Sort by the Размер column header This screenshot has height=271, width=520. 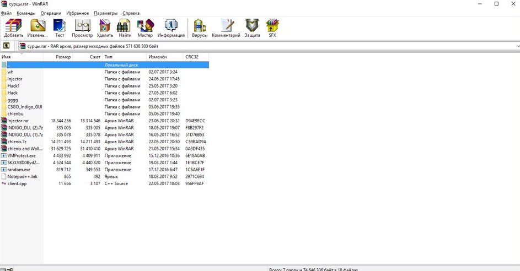[58, 57]
